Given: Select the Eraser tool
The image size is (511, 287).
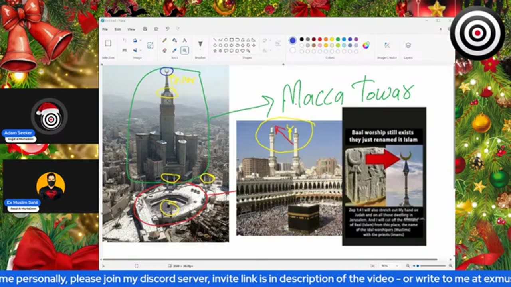Looking at the screenshot, I should [164, 50].
